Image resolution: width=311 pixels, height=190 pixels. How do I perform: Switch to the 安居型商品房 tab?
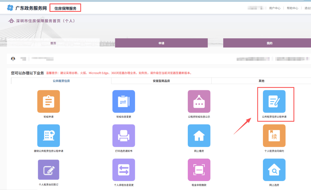pos(161,81)
